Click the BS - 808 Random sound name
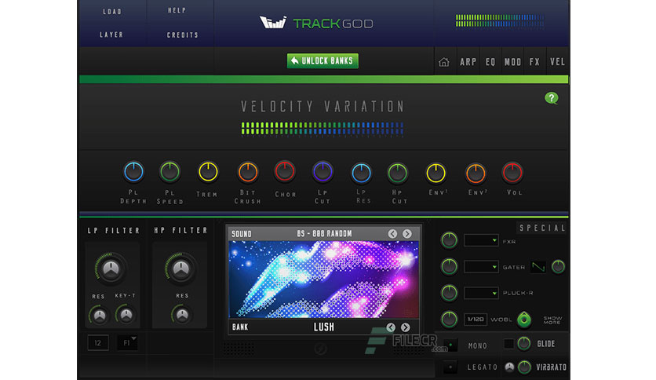This screenshot has width=656, height=380. [x=324, y=233]
